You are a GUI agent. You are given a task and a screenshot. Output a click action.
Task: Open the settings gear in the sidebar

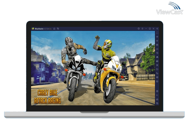tap(157, 91)
